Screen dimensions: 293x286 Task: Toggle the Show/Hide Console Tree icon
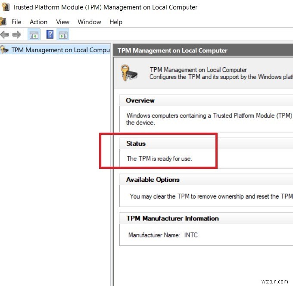click(x=34, y=34)
